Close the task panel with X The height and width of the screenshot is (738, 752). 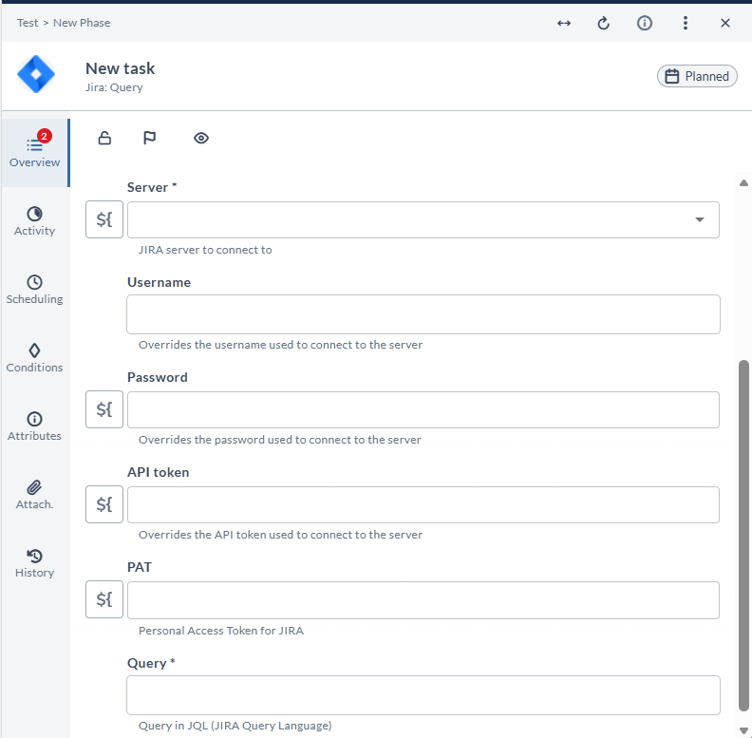tap(725, 23)
